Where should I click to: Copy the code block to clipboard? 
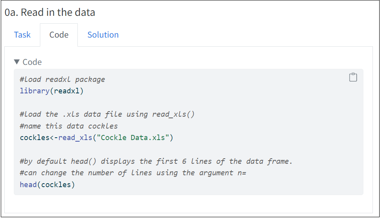tap(353, 77)
